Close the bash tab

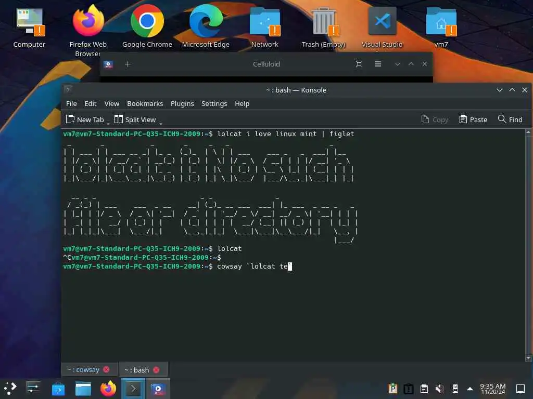tap(156, 370)
